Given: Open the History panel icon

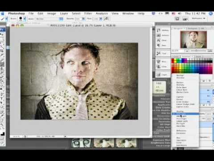Looking at the screenshot, I should click(x=163, y=30).
